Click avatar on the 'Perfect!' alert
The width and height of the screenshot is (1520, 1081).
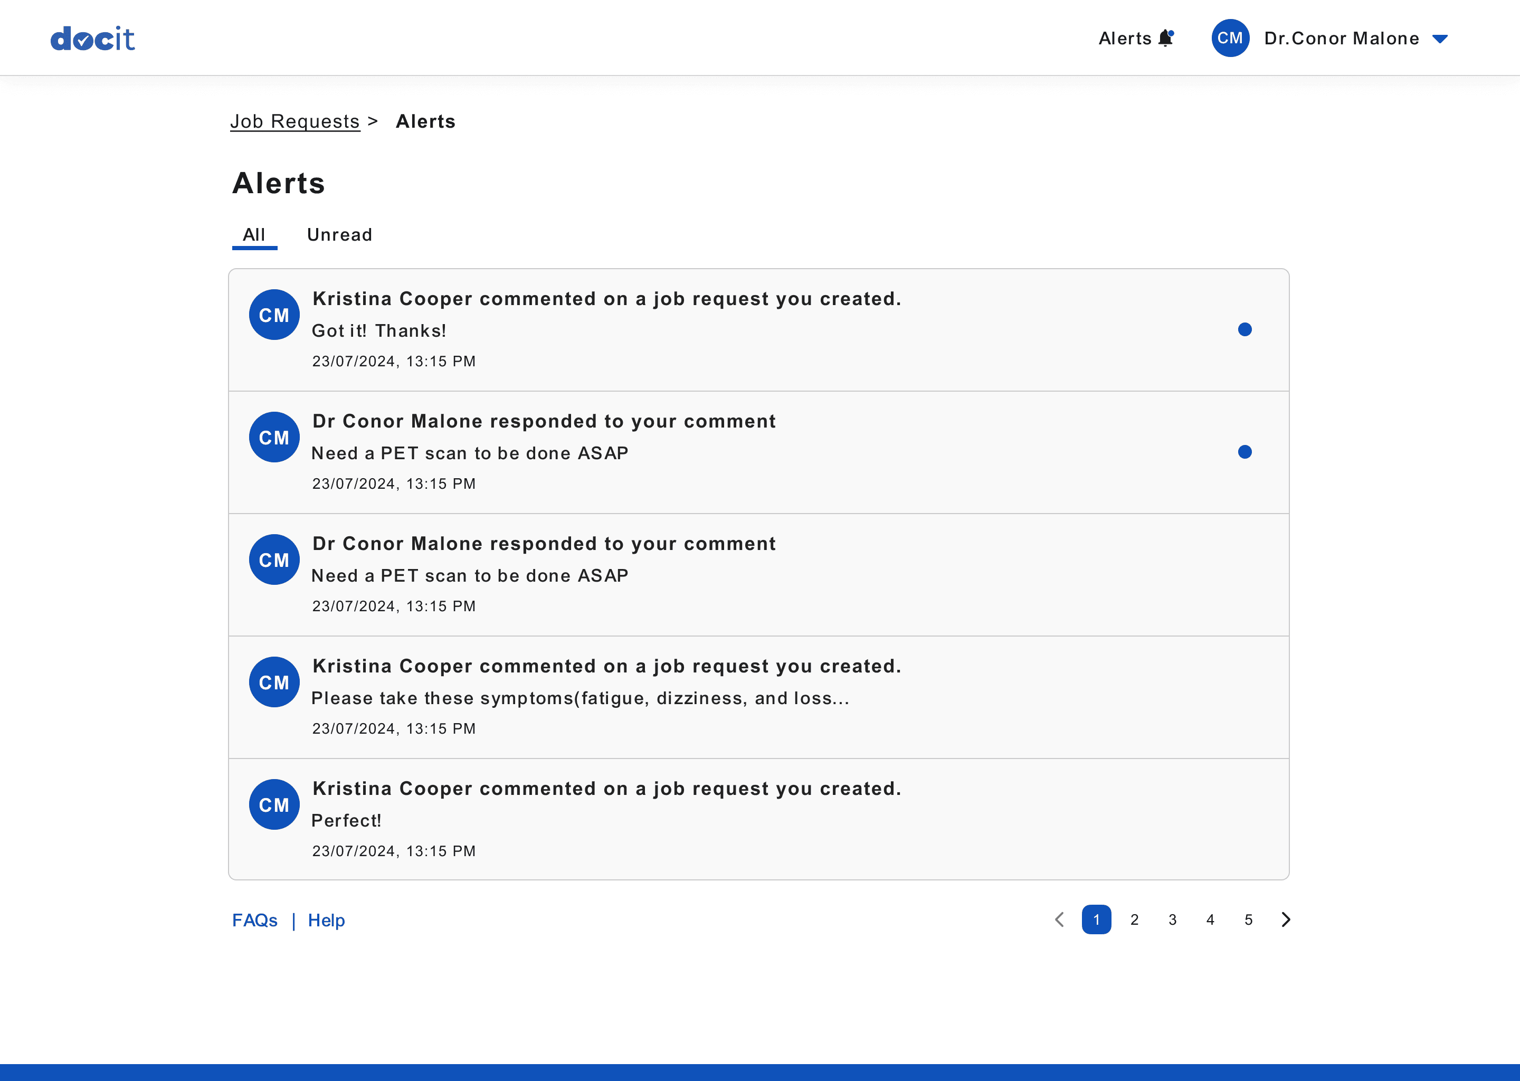273,805
